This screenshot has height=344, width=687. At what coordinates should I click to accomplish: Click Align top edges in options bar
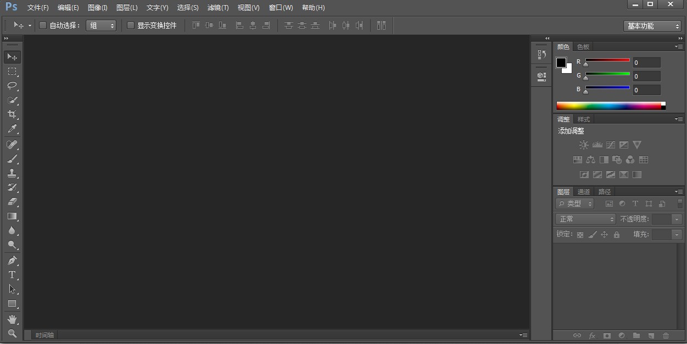click(196, 25)
